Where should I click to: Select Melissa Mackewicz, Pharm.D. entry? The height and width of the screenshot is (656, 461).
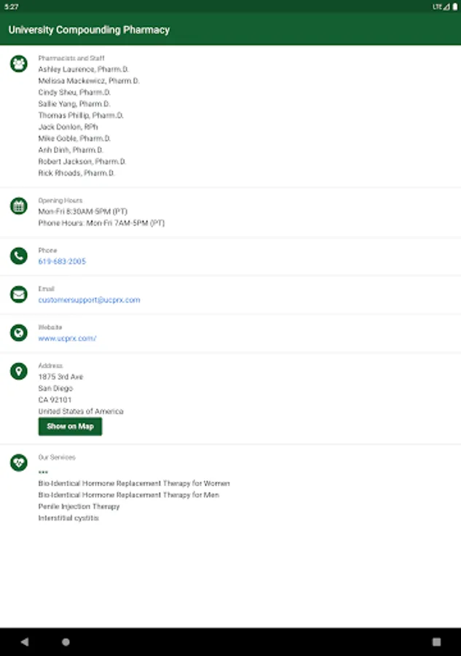[89, 81]
